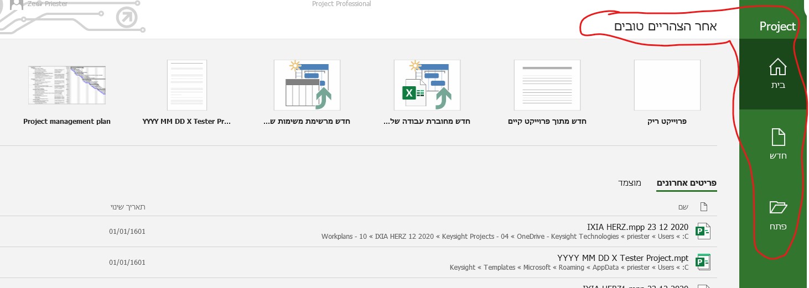Sort the list by Name (שם) column header
This screenshot has width=809, height=288.
pos(683,207)
